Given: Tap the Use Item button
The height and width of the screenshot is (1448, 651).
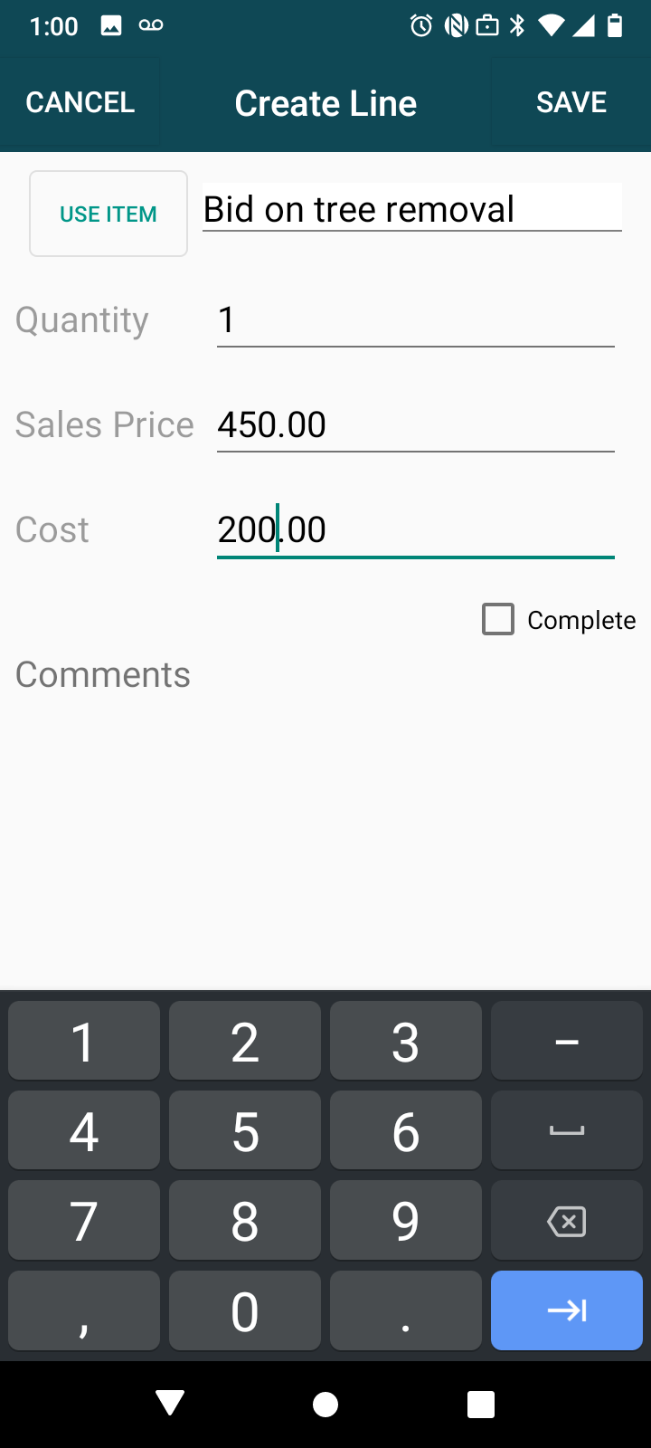Looking at the screenshot, I should (x=108, y=214).
